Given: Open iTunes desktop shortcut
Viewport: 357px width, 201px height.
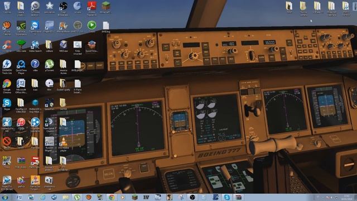Looking at the screenshot, I should coord(21,124).
